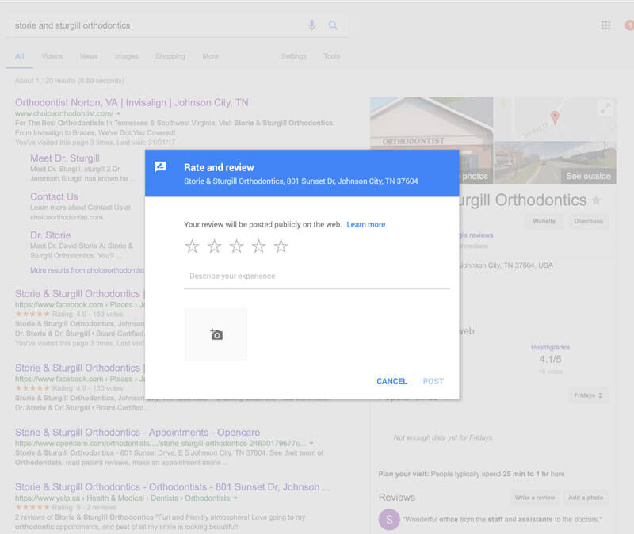Open Orthodontist Norton, VA result link
Image resolution: width=634 pixels, height=534 pixels.
pos(132,103)
